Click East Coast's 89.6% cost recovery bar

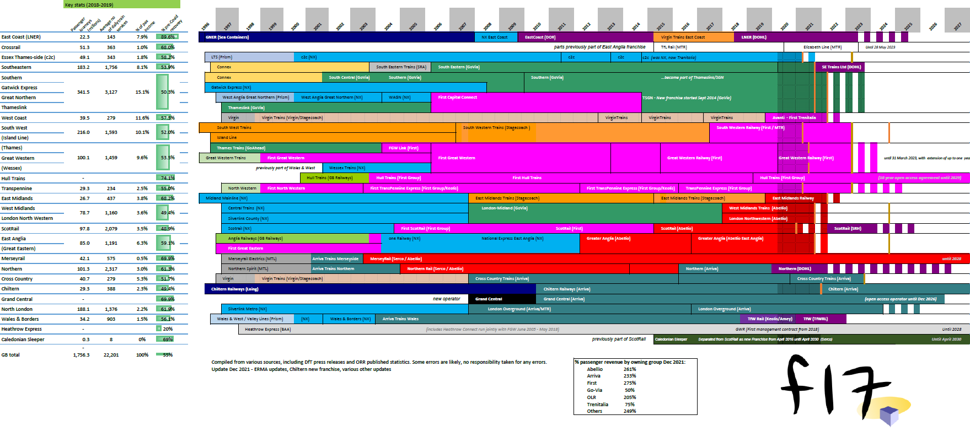(x=168, y=37)
